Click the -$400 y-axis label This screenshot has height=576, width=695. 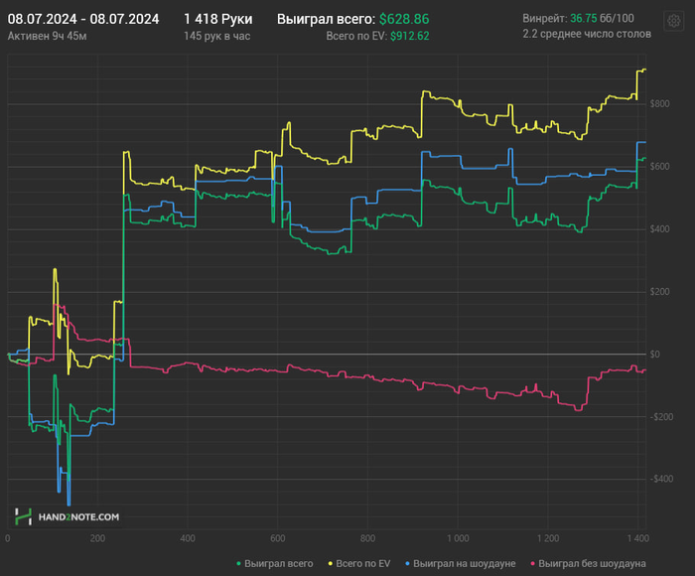661,479
